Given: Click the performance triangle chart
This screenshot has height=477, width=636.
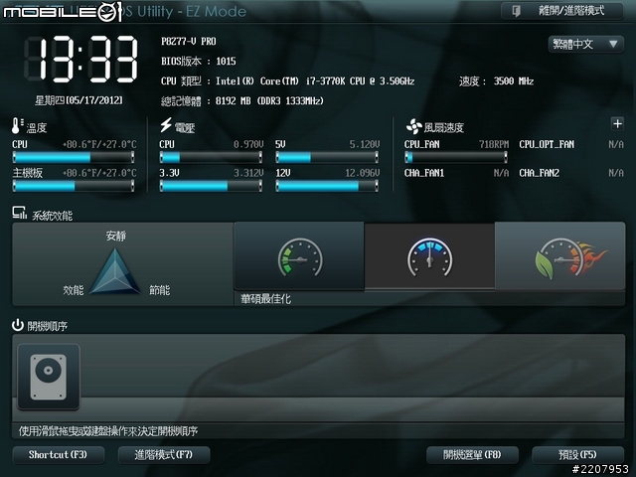Looking at the screenshot, I should [x=115, y=271].
